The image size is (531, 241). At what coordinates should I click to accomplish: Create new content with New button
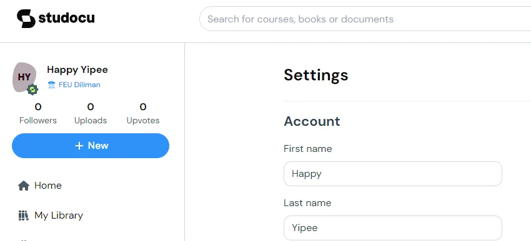[91, 146]
